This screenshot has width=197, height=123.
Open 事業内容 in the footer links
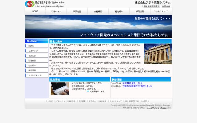(x=72, y=101)
